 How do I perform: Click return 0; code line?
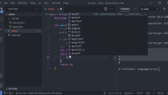[66, 64]
